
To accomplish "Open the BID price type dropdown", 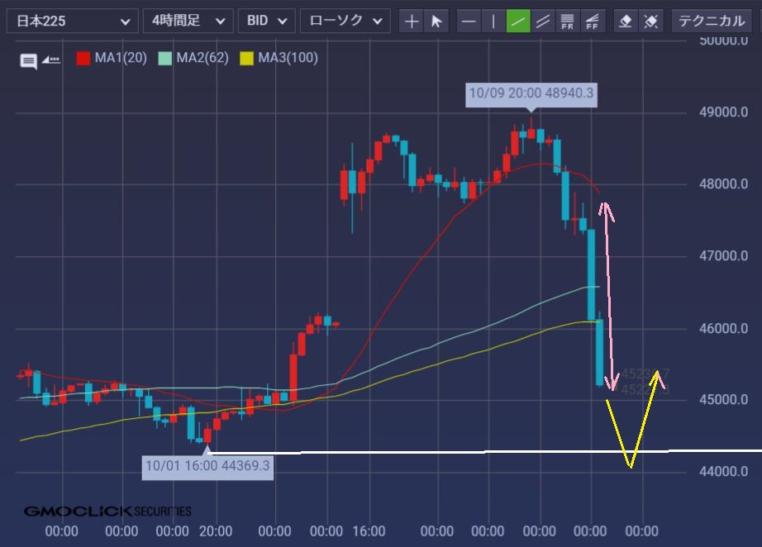I will coord(267,21).
